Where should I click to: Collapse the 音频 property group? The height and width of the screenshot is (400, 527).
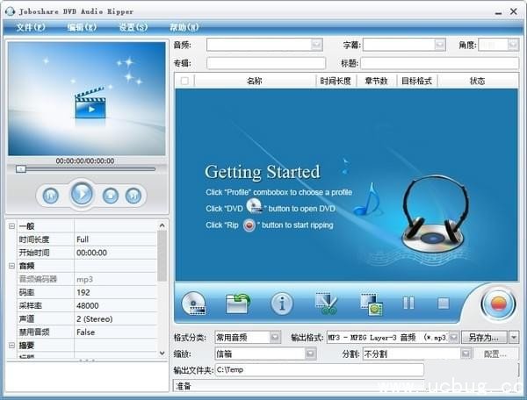[x=11, y=266]
